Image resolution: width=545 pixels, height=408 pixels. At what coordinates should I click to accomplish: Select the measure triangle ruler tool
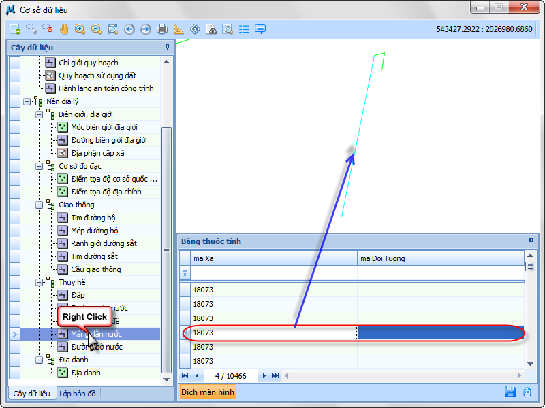(178, 29)
